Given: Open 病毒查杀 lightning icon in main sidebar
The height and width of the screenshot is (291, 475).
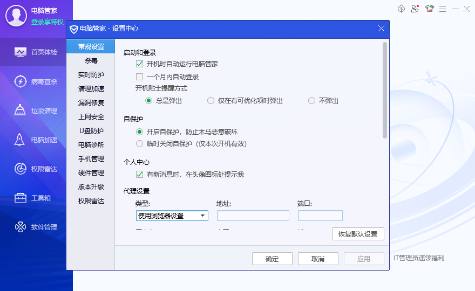Looking at the screenshot, I should [x=21, y=81].
